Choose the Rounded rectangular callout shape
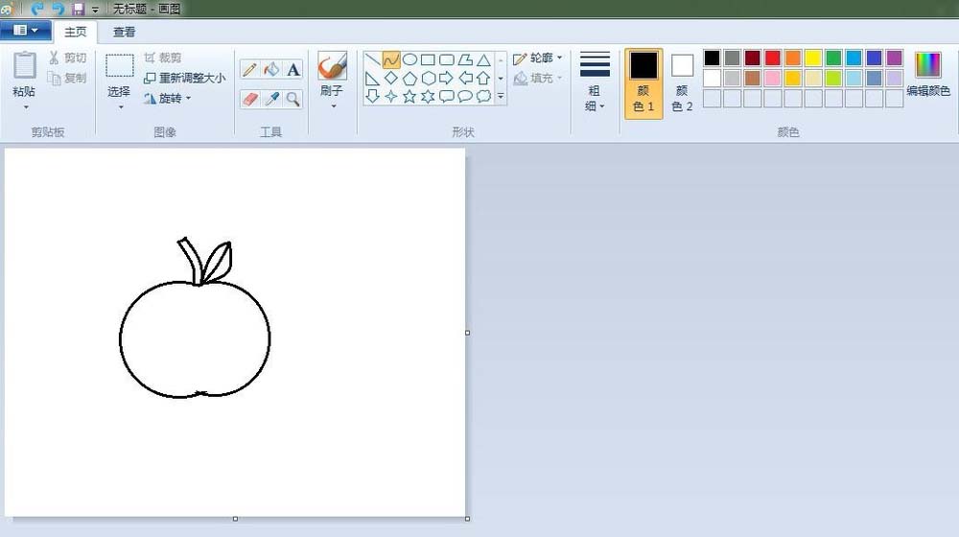The height and width of the screenshot is (537, 959). [447, 96]
